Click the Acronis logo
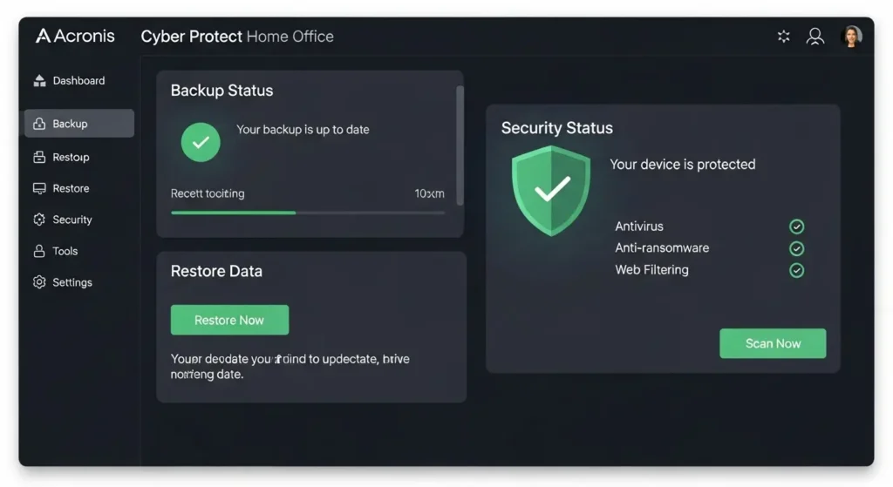This screenshot has width=893, height=487. [x=75, y=36]
